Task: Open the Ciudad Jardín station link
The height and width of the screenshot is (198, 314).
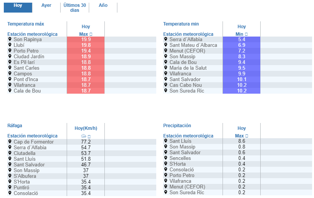Action: pyautogui.click(x=29, y=56)
